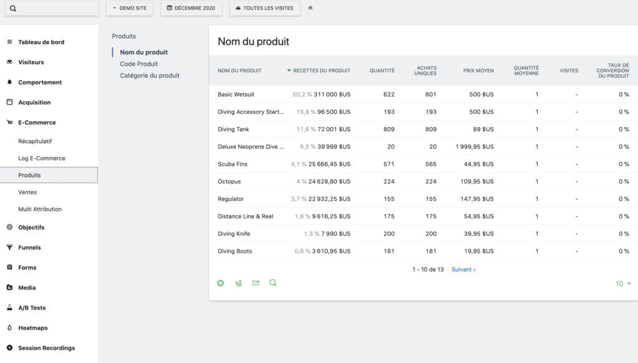Open the table settings gear icon
The width and height of the screenshot is (638, 363).
(x=221, y=283)
